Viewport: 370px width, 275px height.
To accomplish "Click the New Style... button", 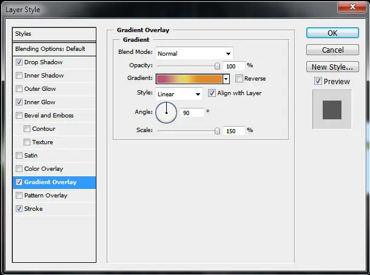I will (x=332, y=67).
